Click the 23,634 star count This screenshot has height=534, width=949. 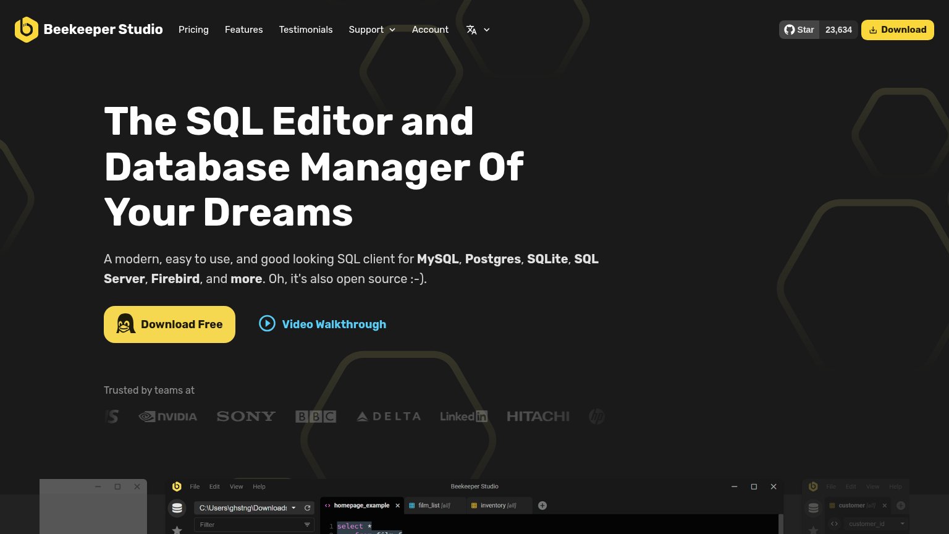838,30
